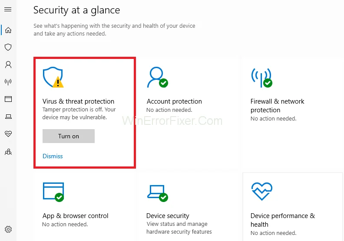Open Account protection person icon in sidebar
This screenshot has width=344, height=241.
[x=8, y=65]
